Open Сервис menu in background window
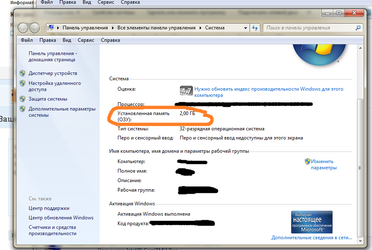Screen dimensions: 372x250 pyautogui.click(x=106, y=2)
